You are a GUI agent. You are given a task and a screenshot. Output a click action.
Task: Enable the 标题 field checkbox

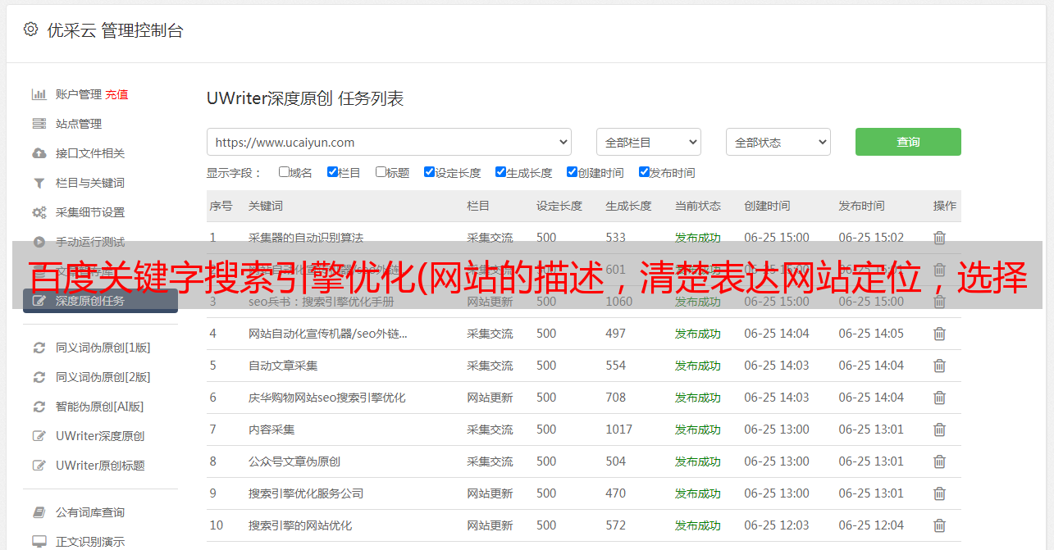point(381,172)
